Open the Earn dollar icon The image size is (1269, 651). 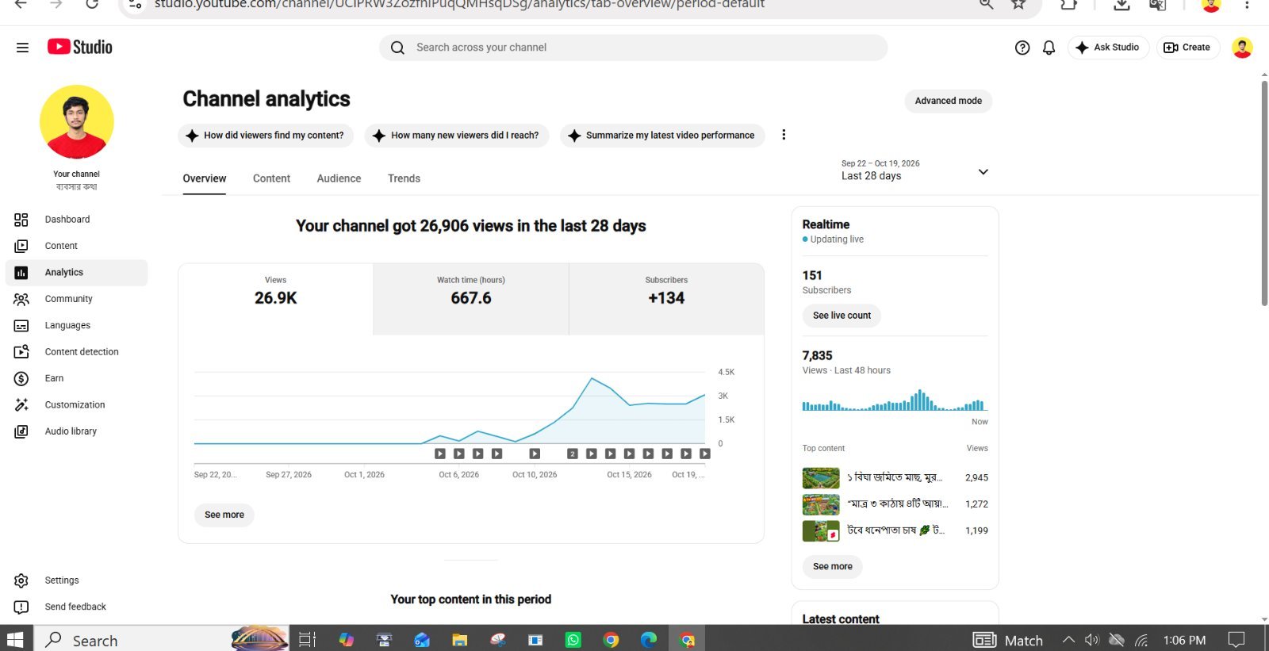(21, 379)
